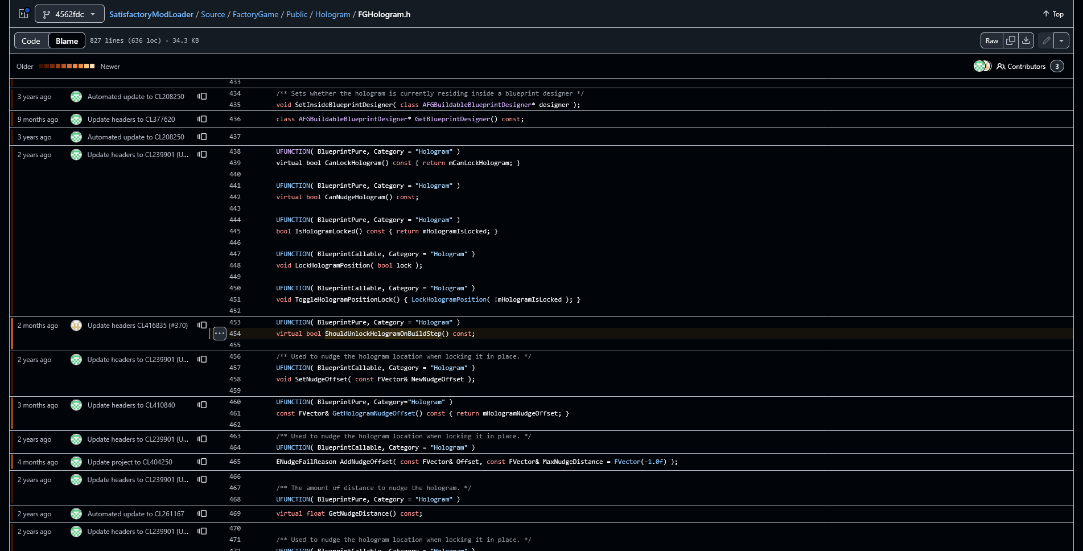
Task: Navigate to the Hologram folder breadcrumb
Action: [332, 14]
